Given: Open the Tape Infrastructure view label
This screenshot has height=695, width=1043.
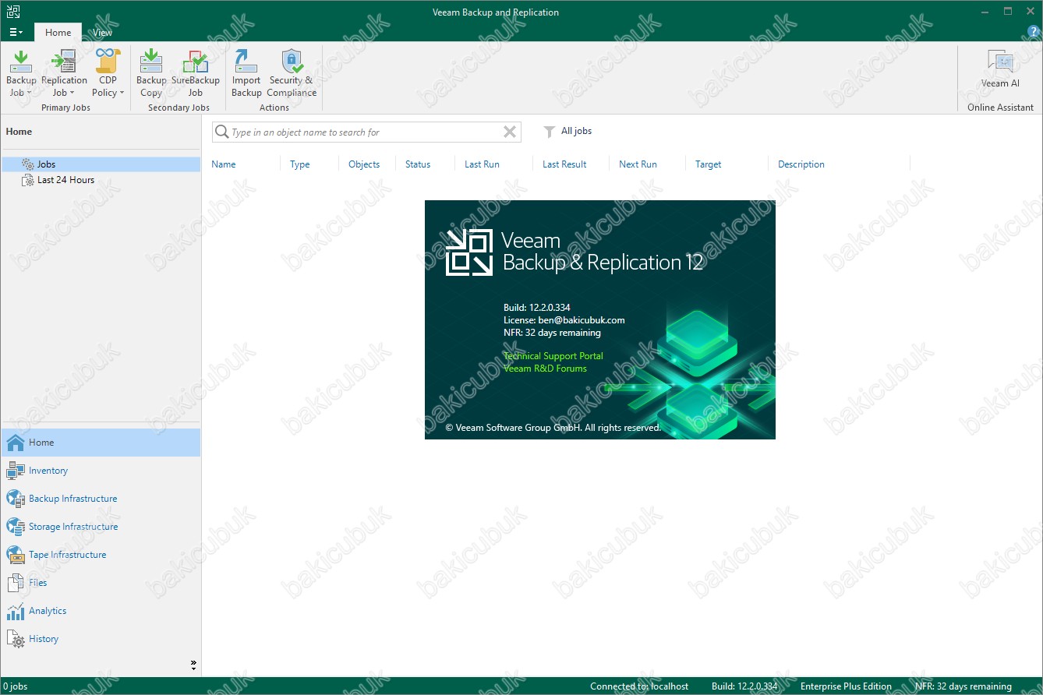Looking at the screenshot, I should tap(67, 555).
